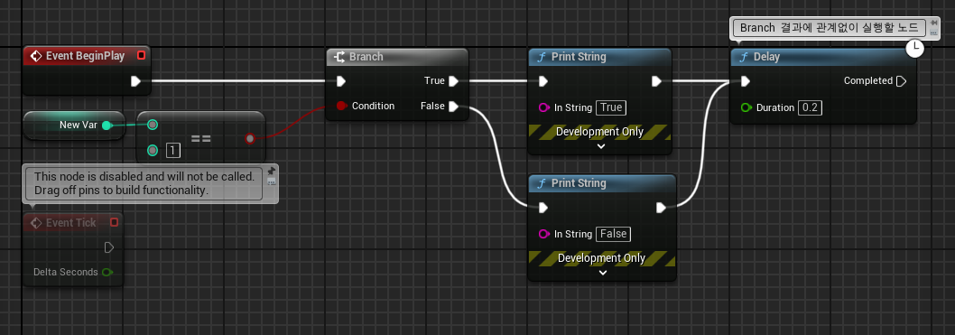Viewport: 955px width, 335px height.
Task: Toggle the pin icon on Delay comment bubble
Action: pos(933,23)
